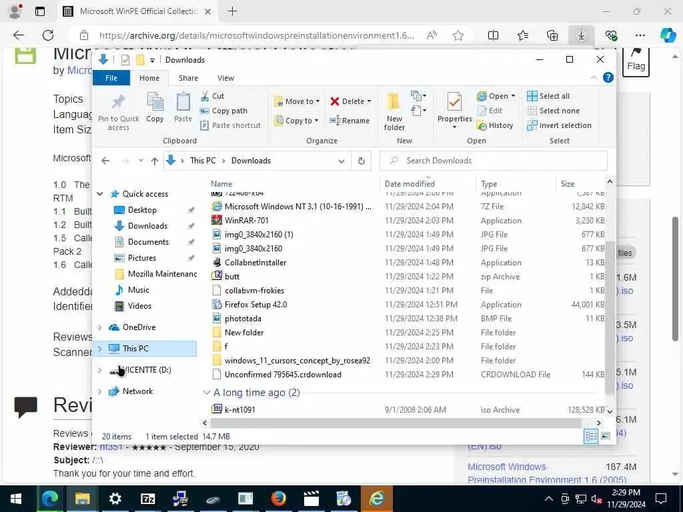Select Desktop in navigation pane
The image size is (683, 512).
(x=142, y=210)
